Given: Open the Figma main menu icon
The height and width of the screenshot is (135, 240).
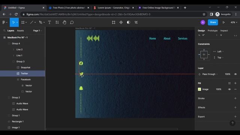Looking at the screenshot, I should pyautogui.click(x=4, y=22).
